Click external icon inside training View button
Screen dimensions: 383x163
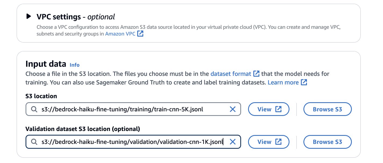pyautogui.click(x=278, y=109)
